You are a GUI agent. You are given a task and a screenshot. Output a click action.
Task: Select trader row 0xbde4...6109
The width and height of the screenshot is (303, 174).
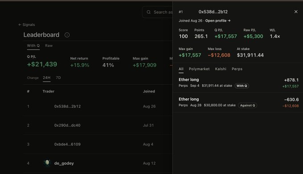click(x=98, y=144)
